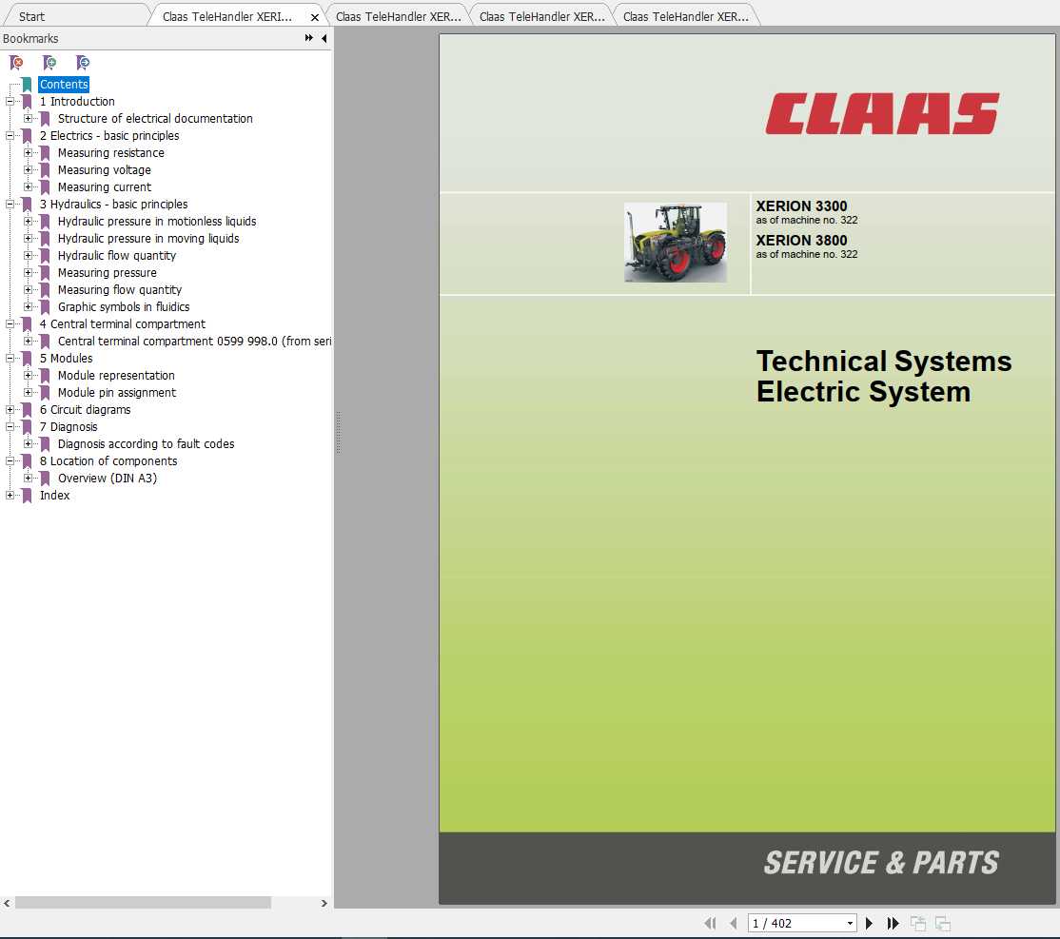Screen dimensions: 1060x939
Task: Click the add bookmark icon
Action: click(49, 63)
